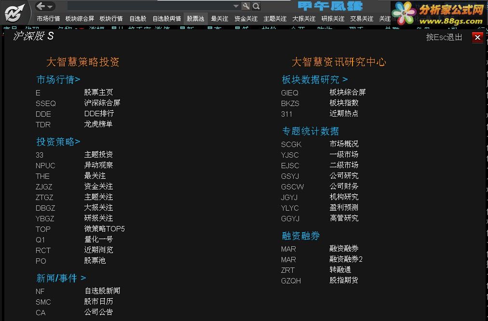This screenshot has width=488, height=321.
Task: Open DDE排行 shortcut entry
Action: 99,114
